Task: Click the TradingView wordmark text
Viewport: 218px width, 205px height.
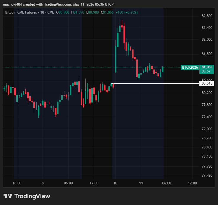Action: [x=32, y=196]
